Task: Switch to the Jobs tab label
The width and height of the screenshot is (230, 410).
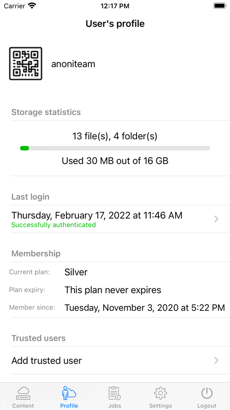Action: tap(115, 406)
